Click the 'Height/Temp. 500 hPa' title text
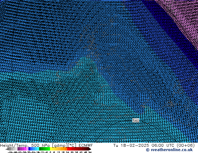This screenshot has width=198, height=153. coord(25,145)
